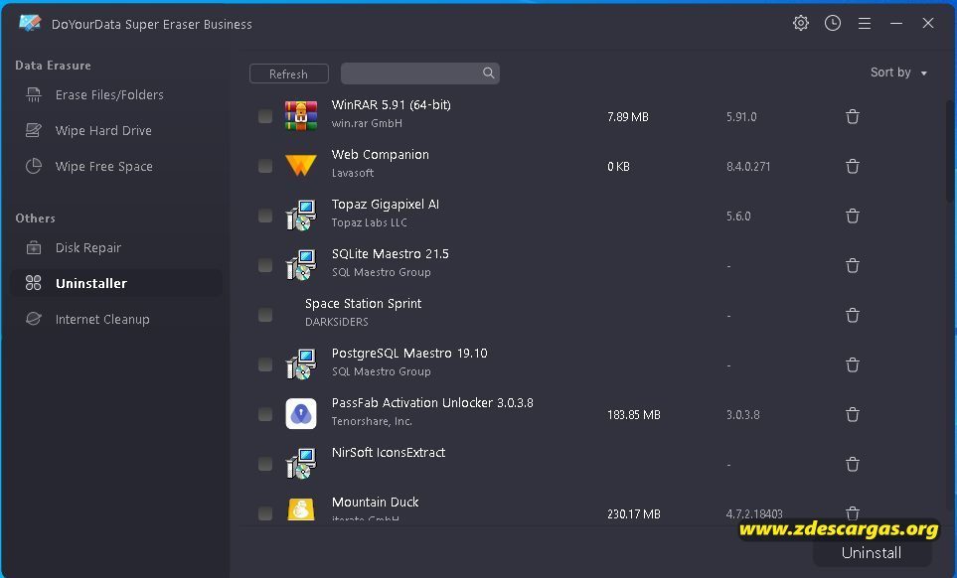Click the DoYourData app logo icon
This screenshot has height=578, width=957.
(29, 23)
